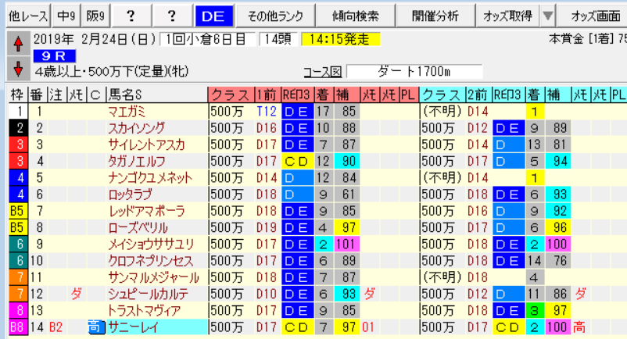The image size is (627, 339).
Task: Select the 中9 race button
Action: coord(66,16)
